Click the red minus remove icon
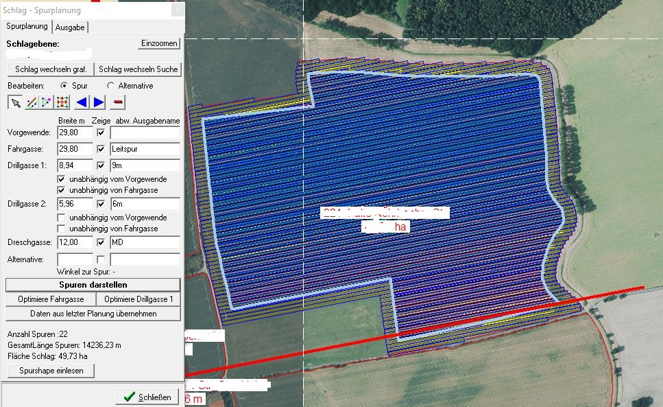This screenshot has width=663, height=407. (119, 102)
